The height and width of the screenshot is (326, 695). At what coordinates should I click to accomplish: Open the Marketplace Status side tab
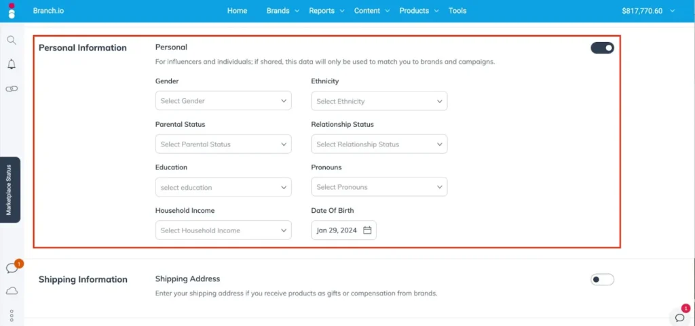coord(10,190)
